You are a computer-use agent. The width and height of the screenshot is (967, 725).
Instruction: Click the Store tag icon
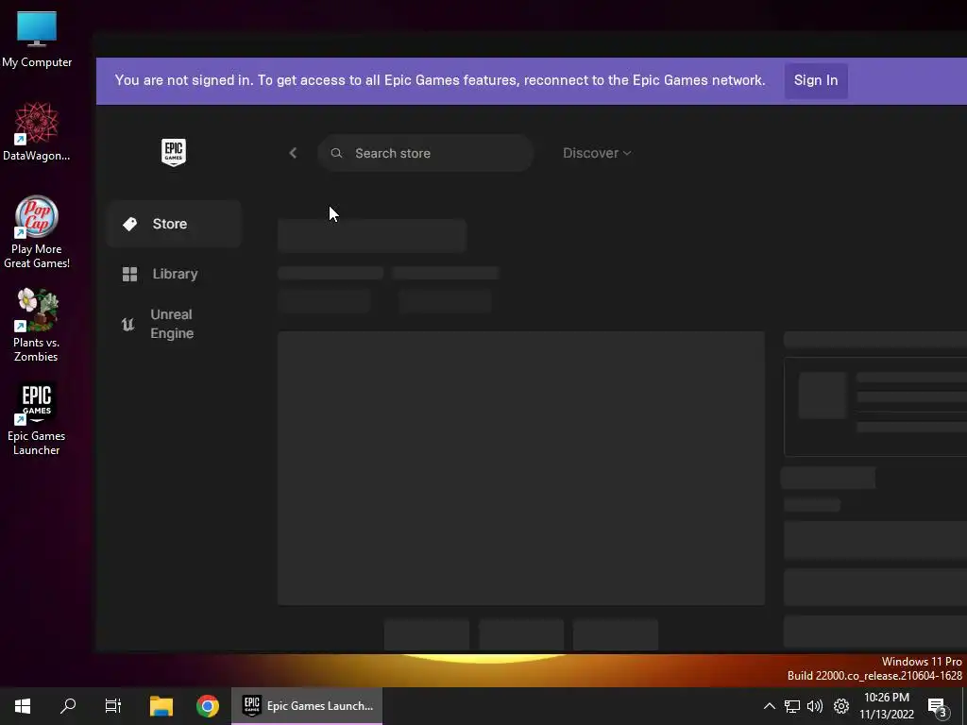pyautogui.click(x=129, y=224)
